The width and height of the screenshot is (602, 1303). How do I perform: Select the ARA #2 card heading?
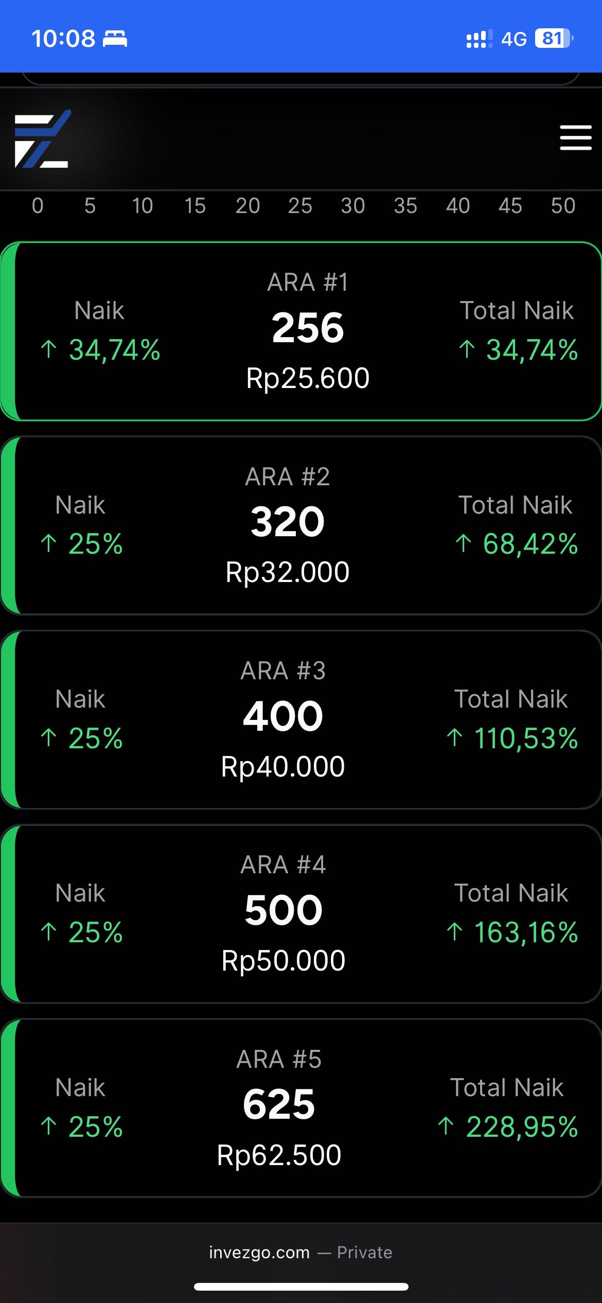coord(288,477)
